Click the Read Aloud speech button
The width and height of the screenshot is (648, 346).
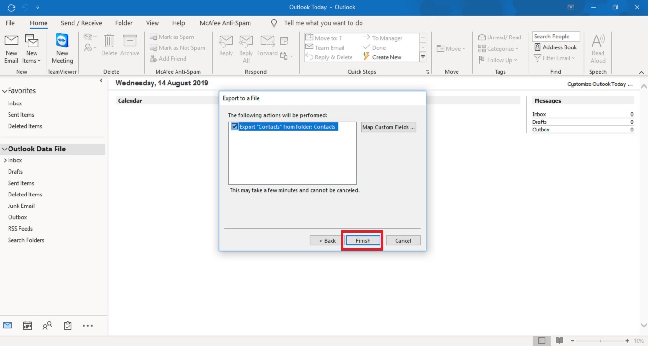(x=598, y=49)
